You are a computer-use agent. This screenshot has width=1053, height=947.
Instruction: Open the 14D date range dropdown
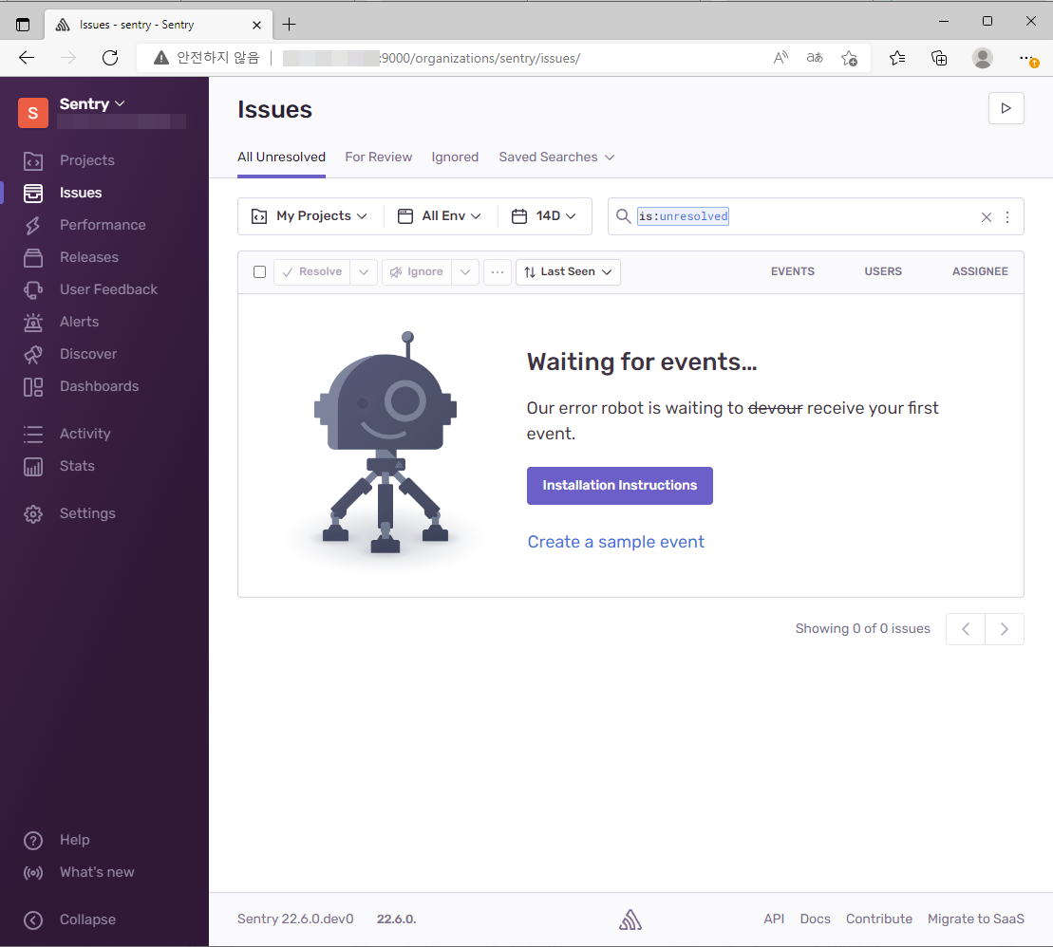pyautogui.click(x=544, y=216)
